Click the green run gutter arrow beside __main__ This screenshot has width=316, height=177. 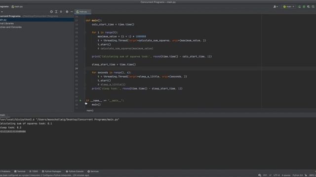pyautogui.click(x=80, y=100)
